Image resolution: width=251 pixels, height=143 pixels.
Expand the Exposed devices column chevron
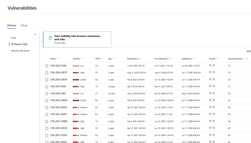point(247,59)
